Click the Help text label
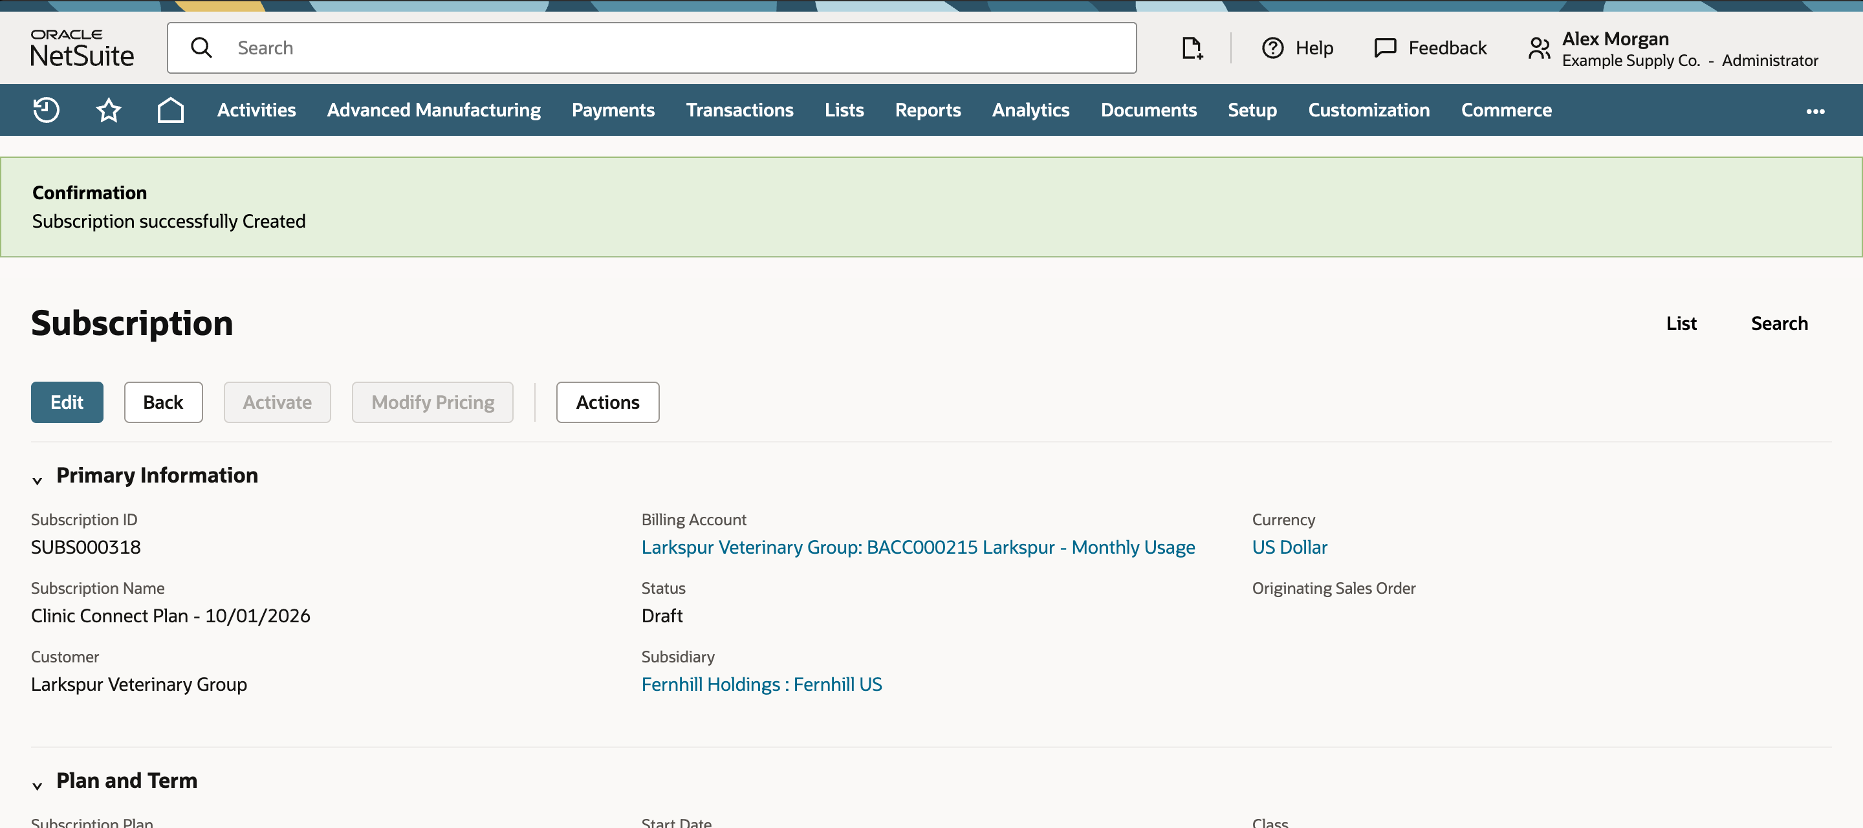 [x=1314, y=48]
